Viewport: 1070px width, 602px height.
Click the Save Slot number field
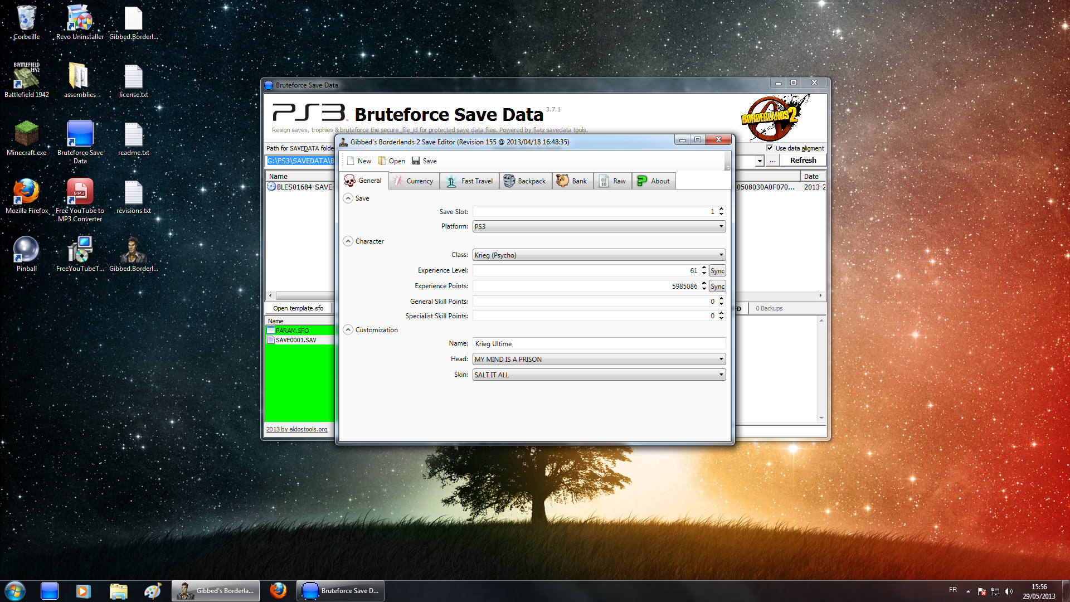tap(595, 212)
